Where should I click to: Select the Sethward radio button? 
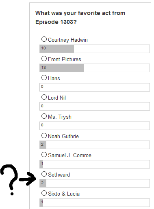tap(44, 174)
